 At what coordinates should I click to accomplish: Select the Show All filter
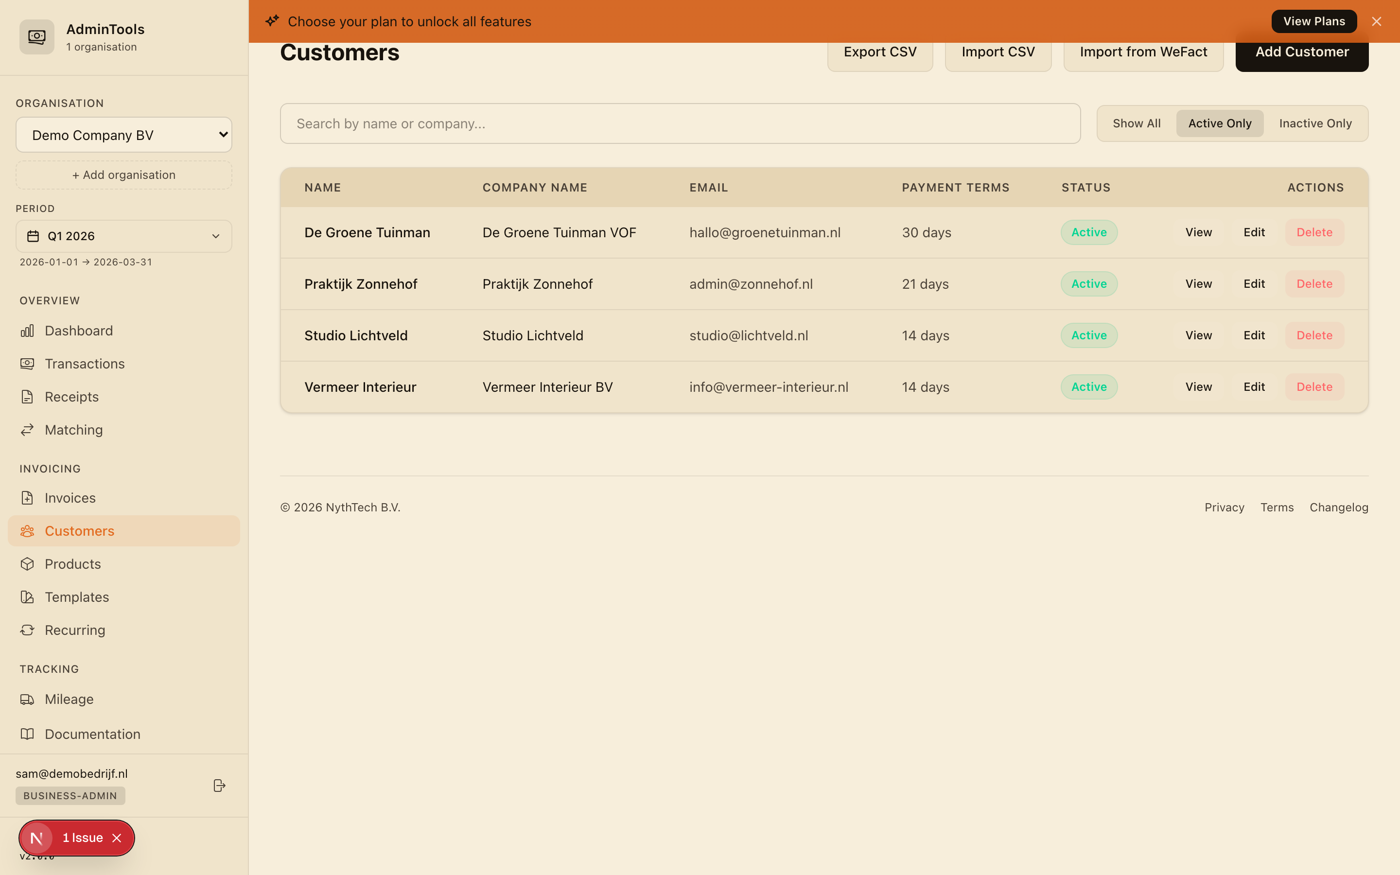1136,123
